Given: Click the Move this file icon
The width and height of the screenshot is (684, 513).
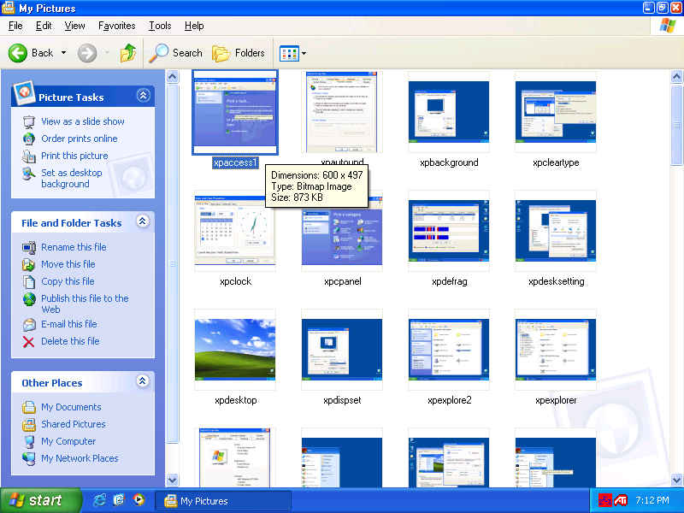Looking at the screenshot, I should tap(29, 264).
